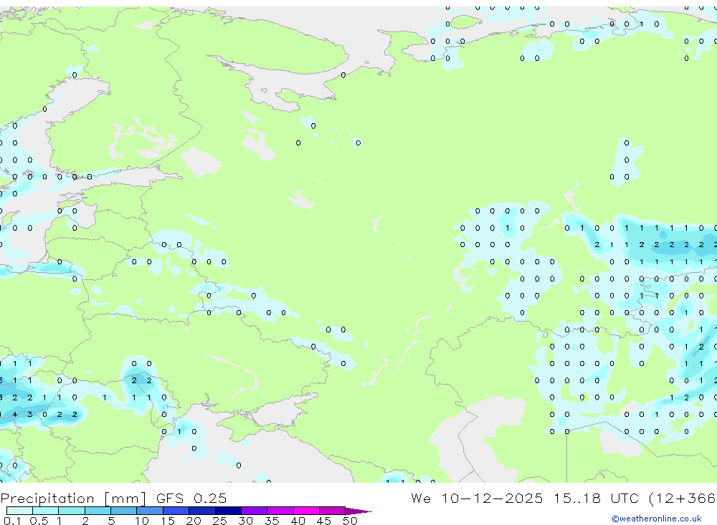Click the legend label '10'
Screen dimensions: 717x525
[142, 521]
